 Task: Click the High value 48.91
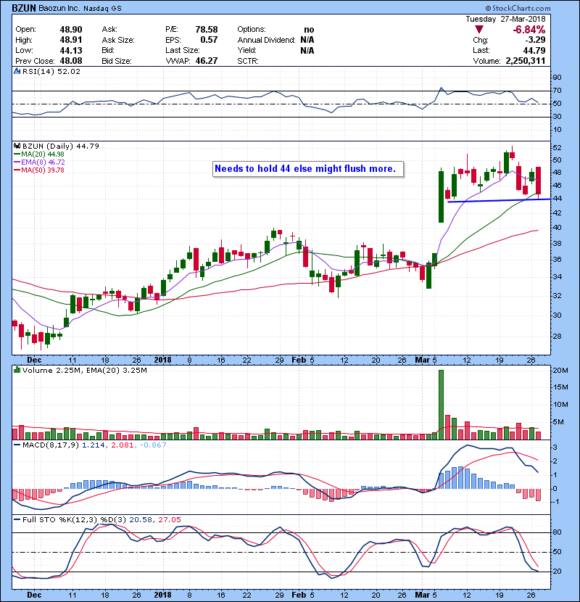click(71, 40)
